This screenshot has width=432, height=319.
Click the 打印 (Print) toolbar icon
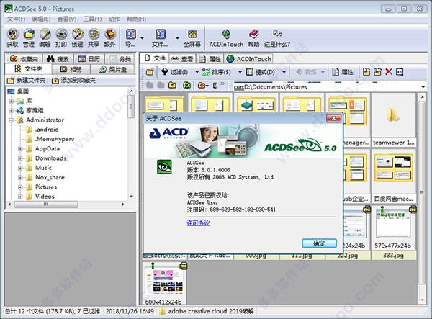62,35
